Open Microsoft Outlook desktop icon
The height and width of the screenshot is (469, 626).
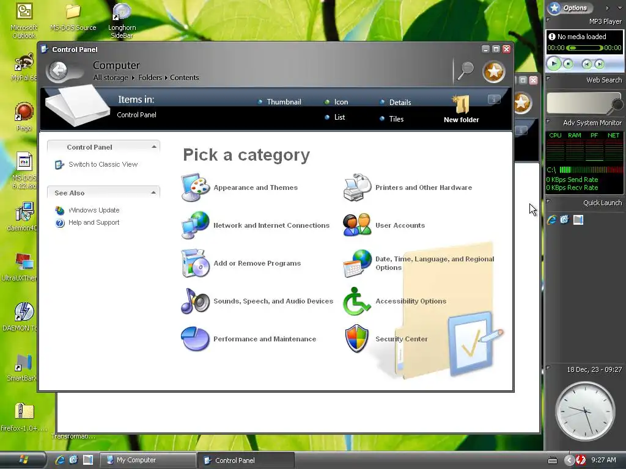click(x=24, y=20)
